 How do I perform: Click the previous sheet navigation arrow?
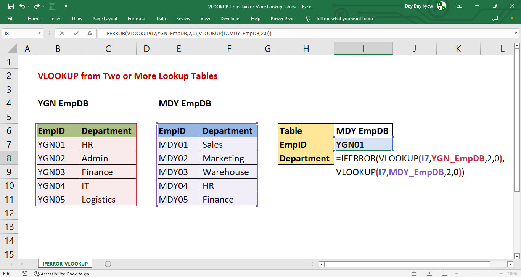click(11, 264)
